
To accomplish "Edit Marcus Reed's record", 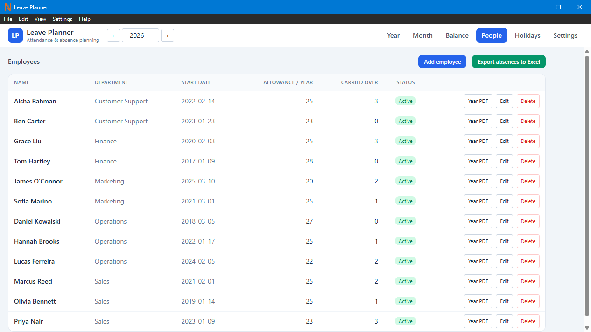I will 504,281.
